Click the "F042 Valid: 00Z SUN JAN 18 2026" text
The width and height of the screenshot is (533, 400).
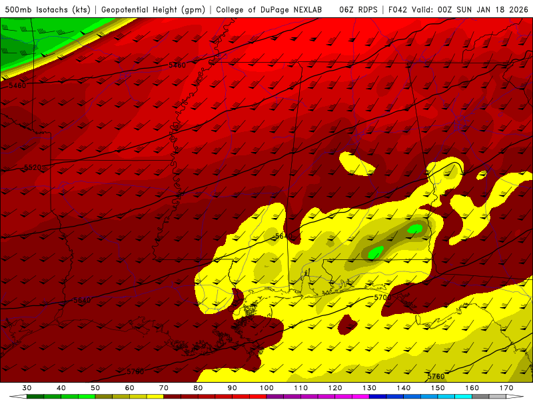[458, 10]
